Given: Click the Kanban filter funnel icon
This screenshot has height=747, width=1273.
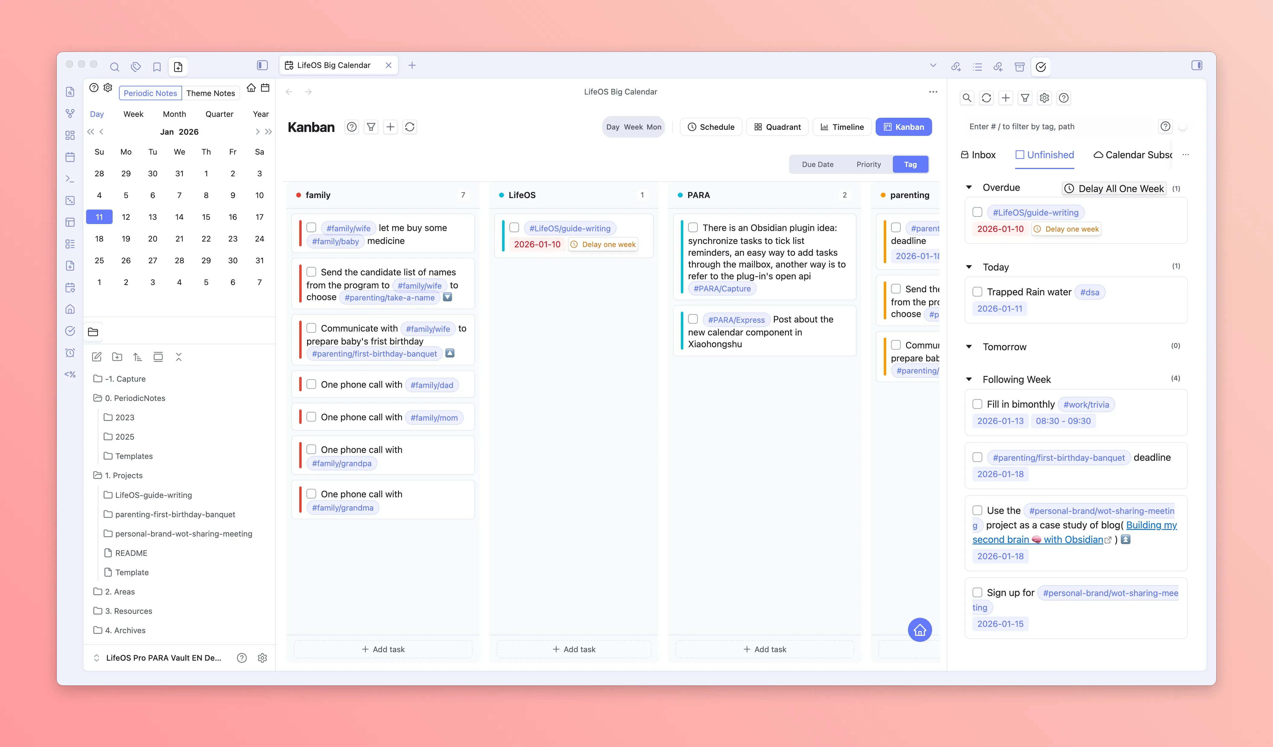Looking at the screenshot, I should tap(371, 127).
